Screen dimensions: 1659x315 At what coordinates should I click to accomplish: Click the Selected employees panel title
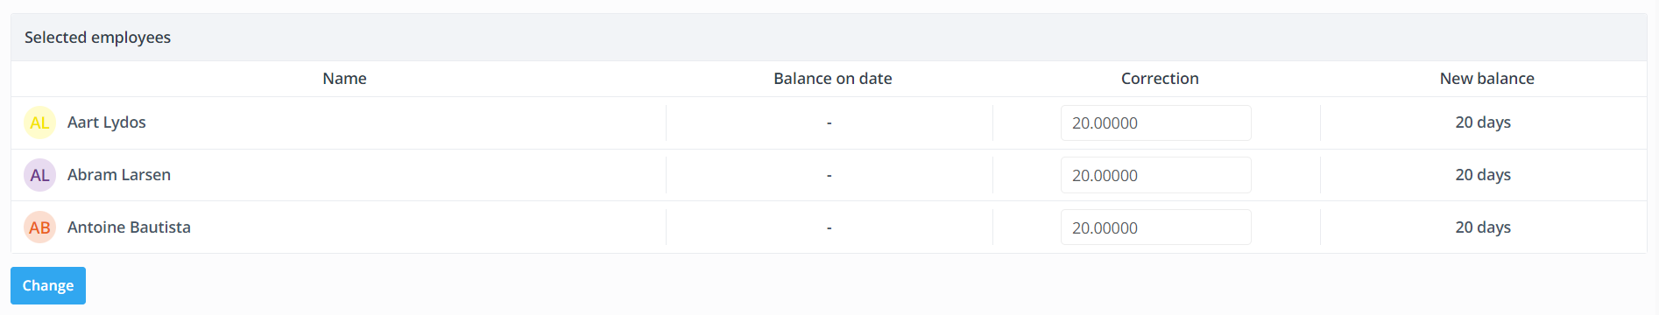[97, 38]
